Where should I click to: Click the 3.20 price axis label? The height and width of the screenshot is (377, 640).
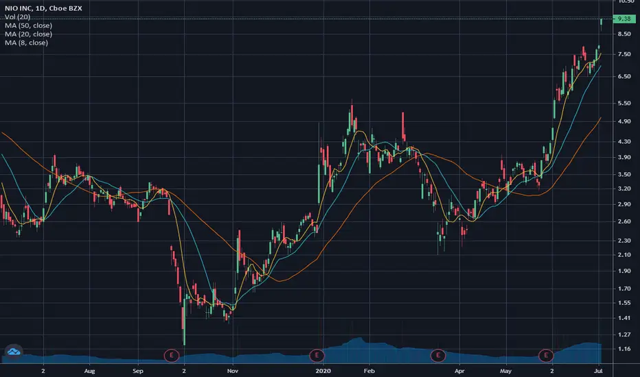(624, 188)
